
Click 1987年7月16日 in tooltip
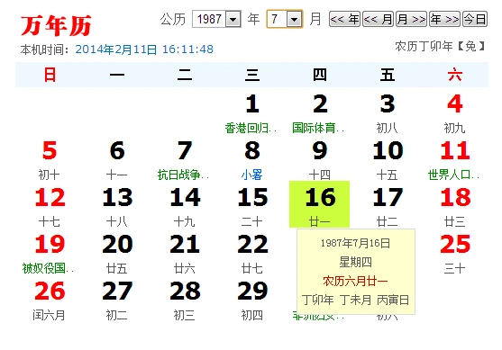[x=355, y=243]
